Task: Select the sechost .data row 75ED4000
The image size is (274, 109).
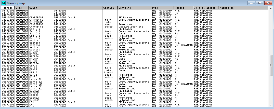Action: 135,45
